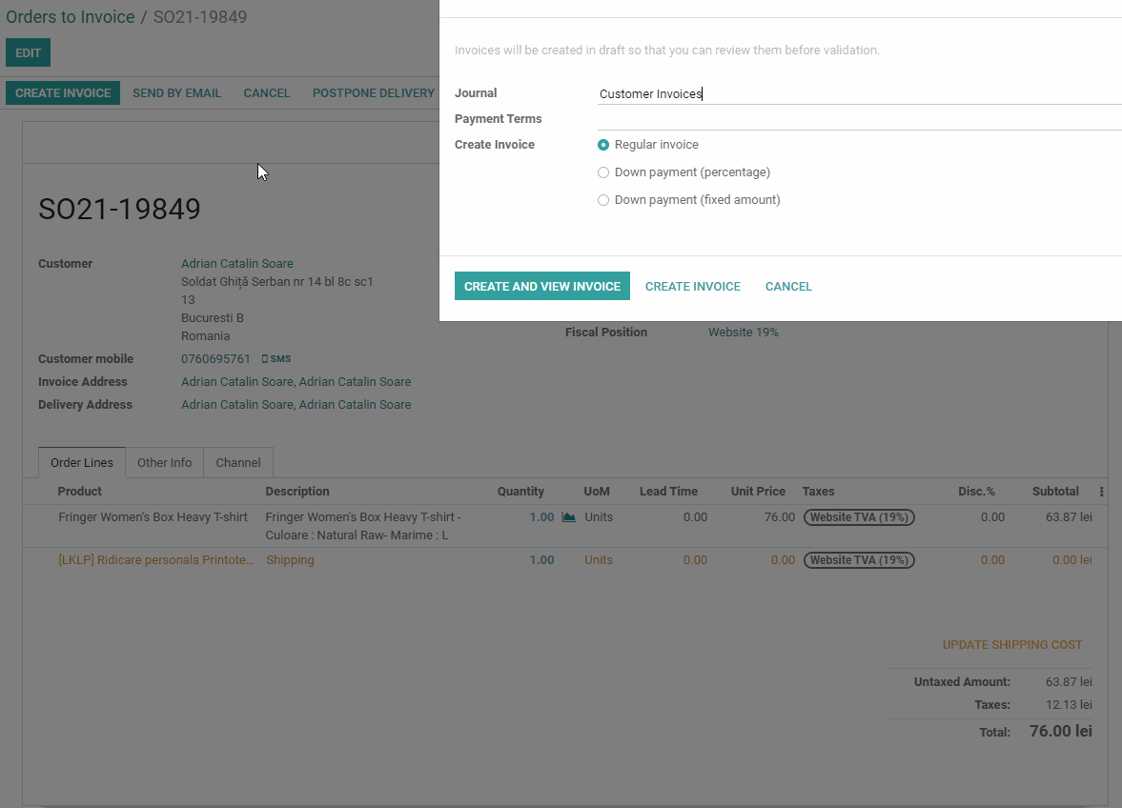Click the Postpone Delivery button
1122x808 pixels.
pyautogui.click(x=373, y=93)
